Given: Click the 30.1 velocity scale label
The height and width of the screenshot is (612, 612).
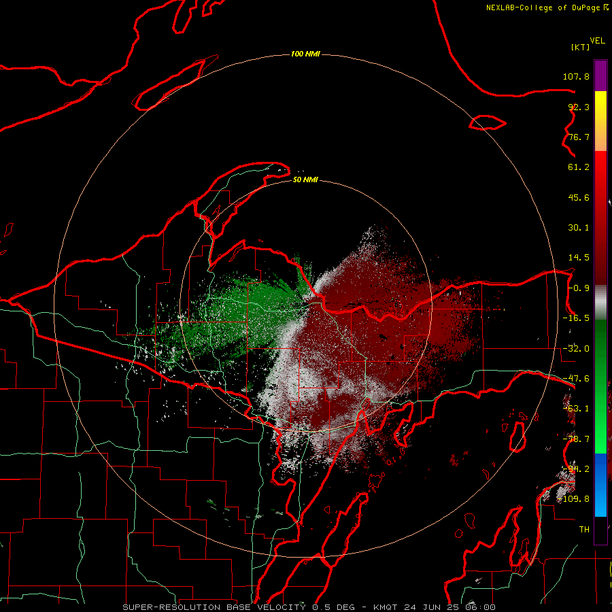Looking at the screenshot, I should tap(579, 228).
